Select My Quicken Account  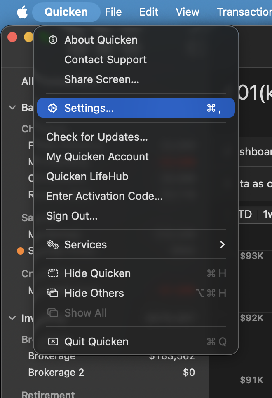coord(97,156)
